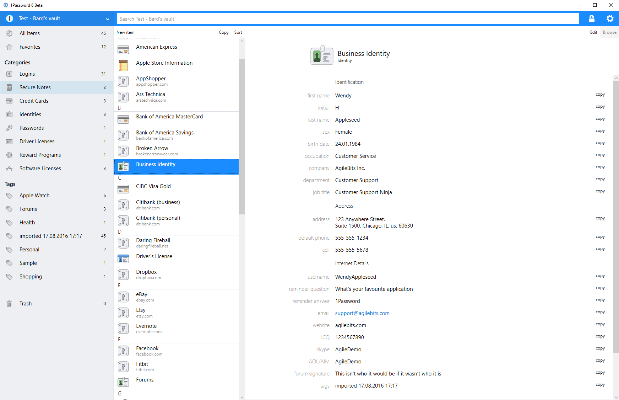
Task: Select Facebook login key icon
Action: pyautogui.click(x=123, y=351)
